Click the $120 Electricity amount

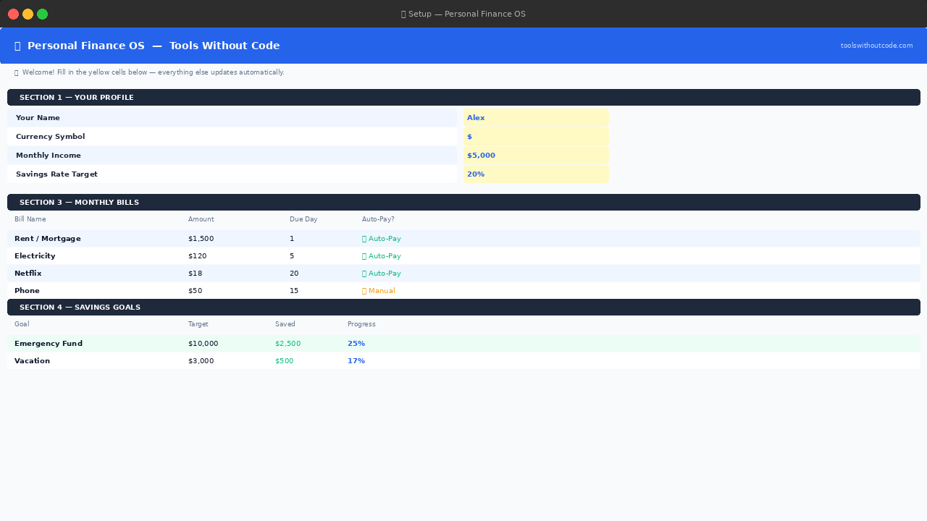point(197,256)
